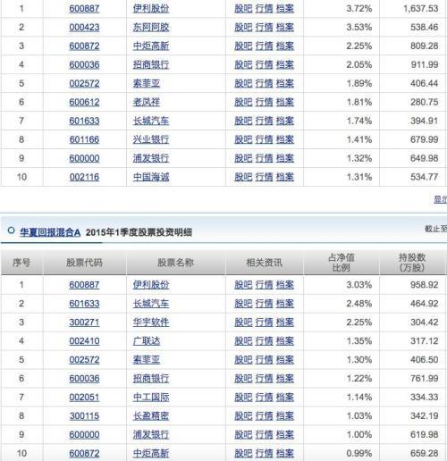
Task: Open stock code 600872 in bottom table
Action: [84, 453]
